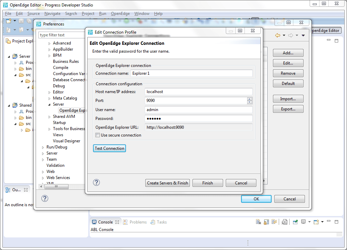347x250 pixels.
Task: Open the New wizard dropdown arrow
Action: tap(15, 21)
